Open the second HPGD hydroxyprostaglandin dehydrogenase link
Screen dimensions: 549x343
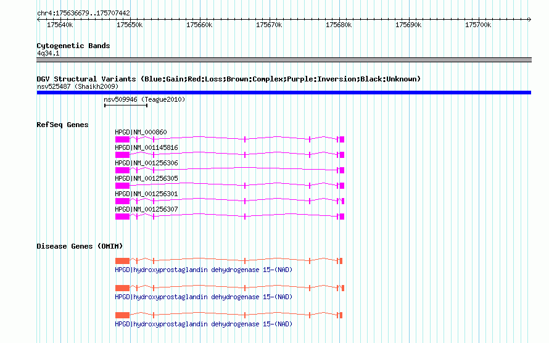click(204, 297)
